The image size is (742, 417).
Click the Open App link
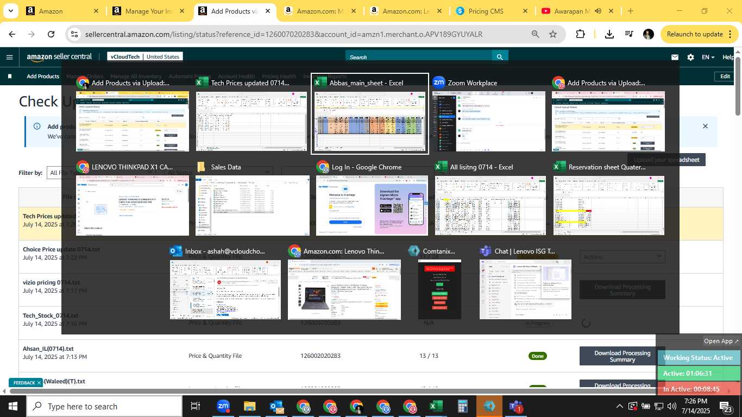coord(721,341)
